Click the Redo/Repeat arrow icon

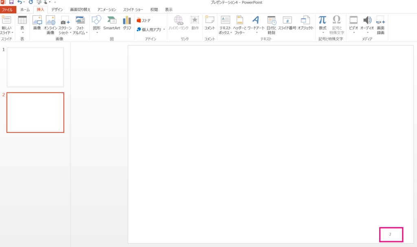pyautogui.click(x=31, y=2)
